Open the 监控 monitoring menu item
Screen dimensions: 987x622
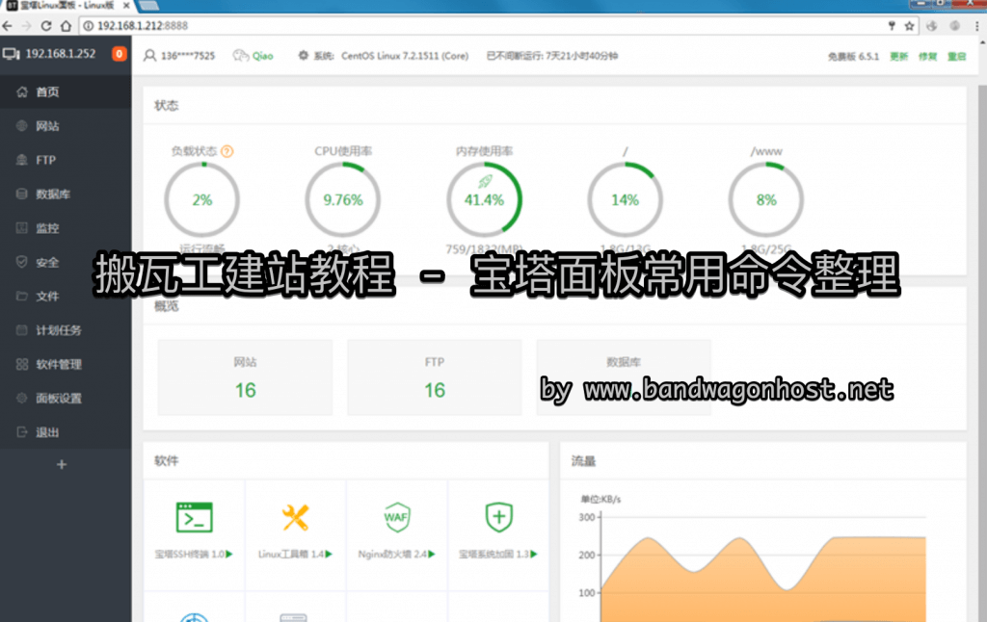pos(66,227)
